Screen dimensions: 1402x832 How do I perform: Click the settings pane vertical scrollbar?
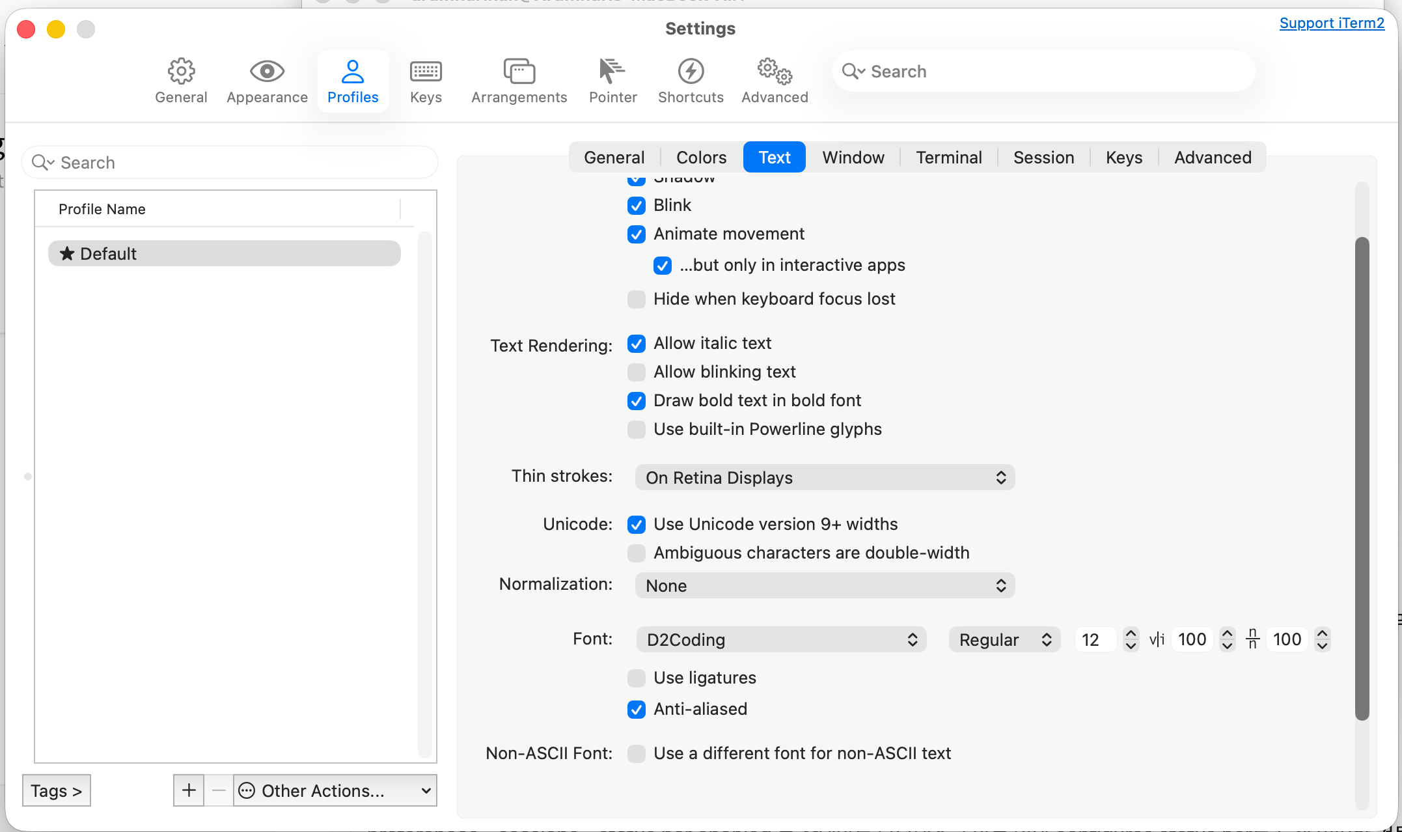tap(1362, 478)
